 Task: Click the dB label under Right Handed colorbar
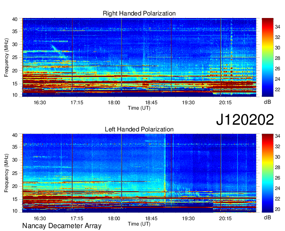click(267, 102)
